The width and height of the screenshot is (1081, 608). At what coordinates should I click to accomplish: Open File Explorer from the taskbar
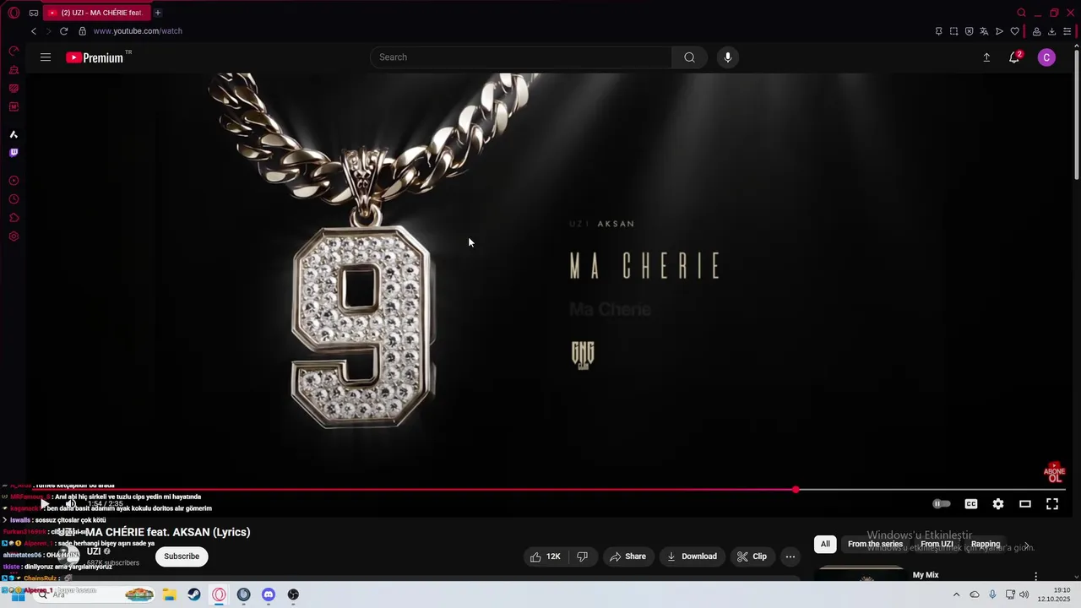tap(169, 594)
